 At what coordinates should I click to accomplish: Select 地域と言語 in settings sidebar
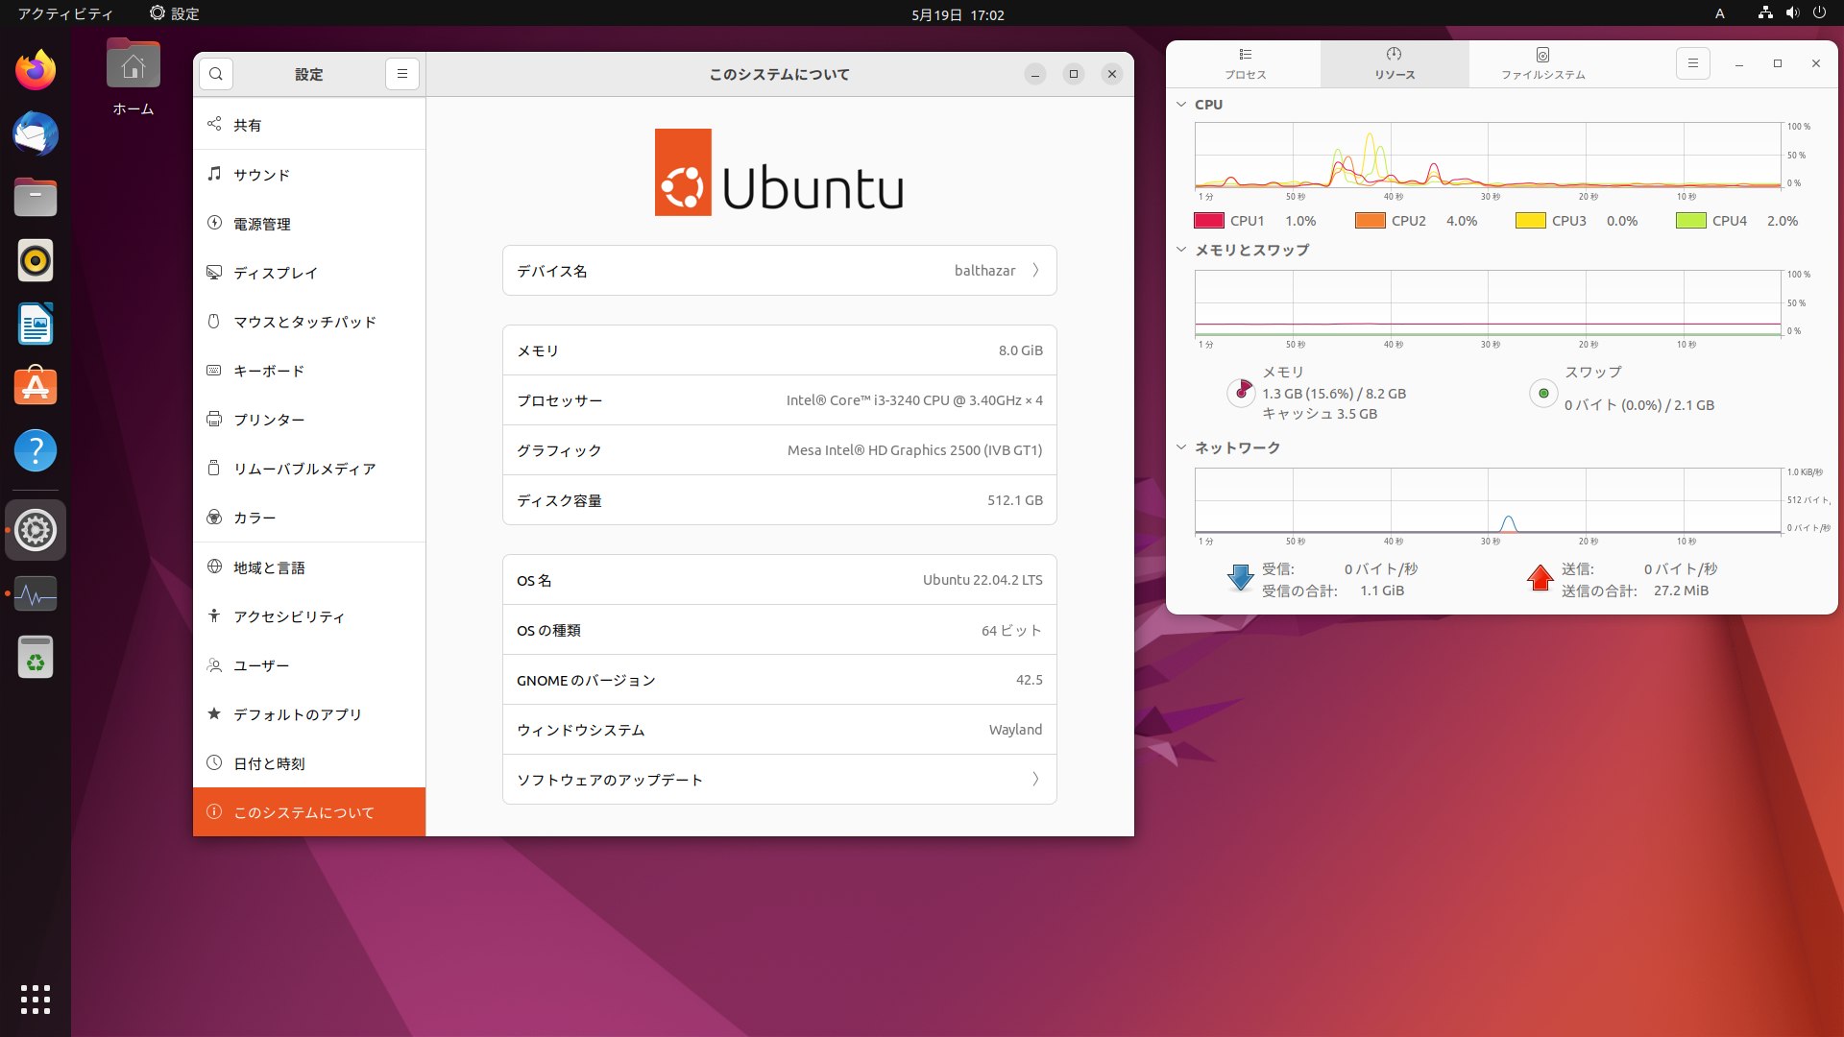pyautogui.click(x=309, y=567)
